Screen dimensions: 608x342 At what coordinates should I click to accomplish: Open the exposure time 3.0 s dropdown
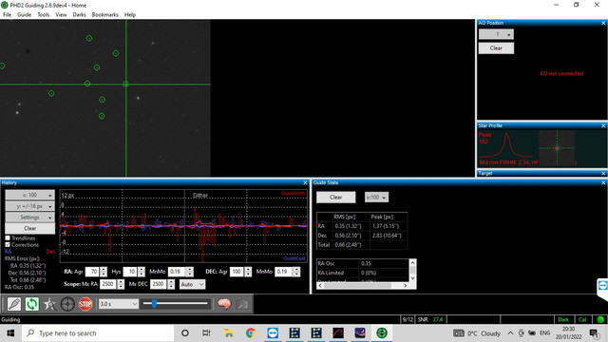click(118, 304)
